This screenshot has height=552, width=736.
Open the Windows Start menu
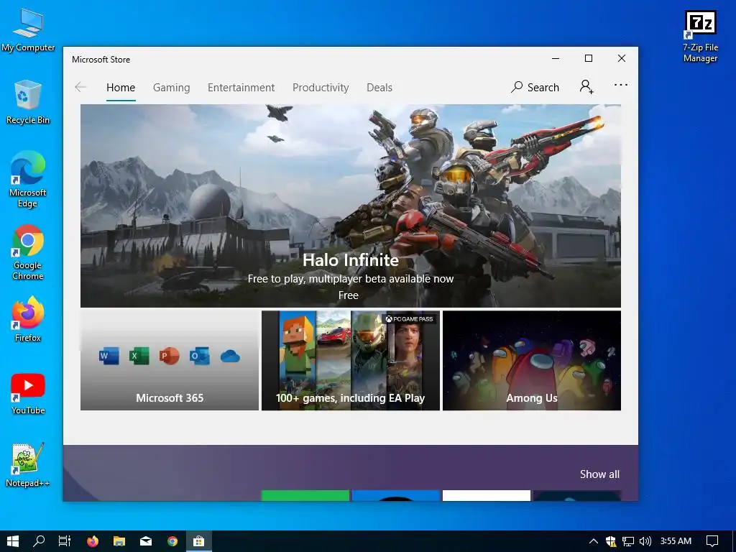click(x=13, y=541)
